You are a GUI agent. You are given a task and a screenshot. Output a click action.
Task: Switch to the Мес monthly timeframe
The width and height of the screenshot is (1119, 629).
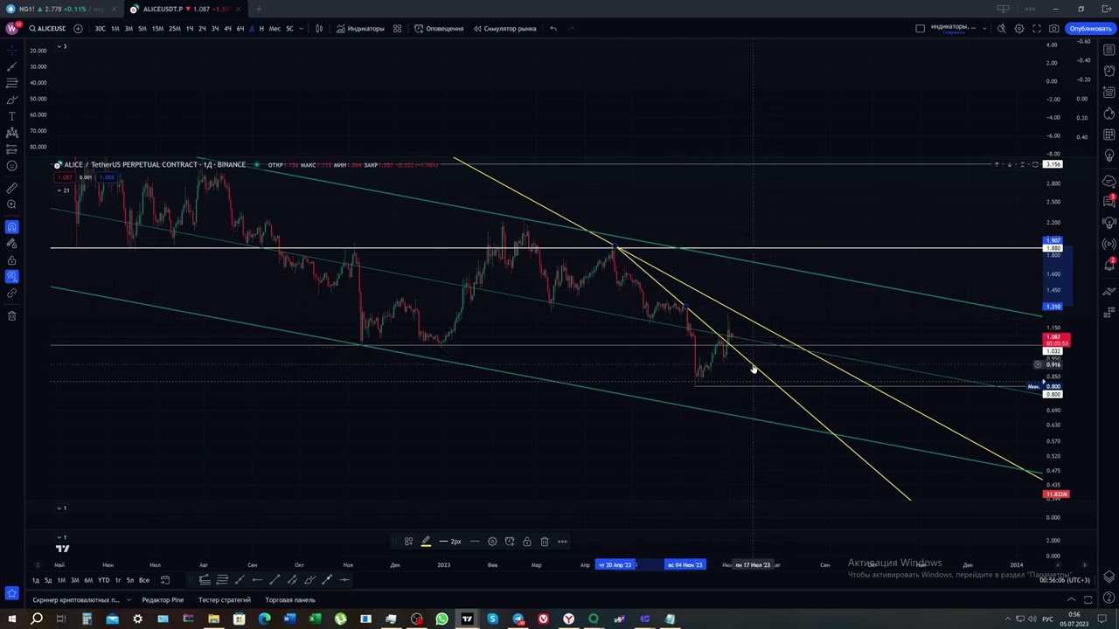(x=275, y=29)
